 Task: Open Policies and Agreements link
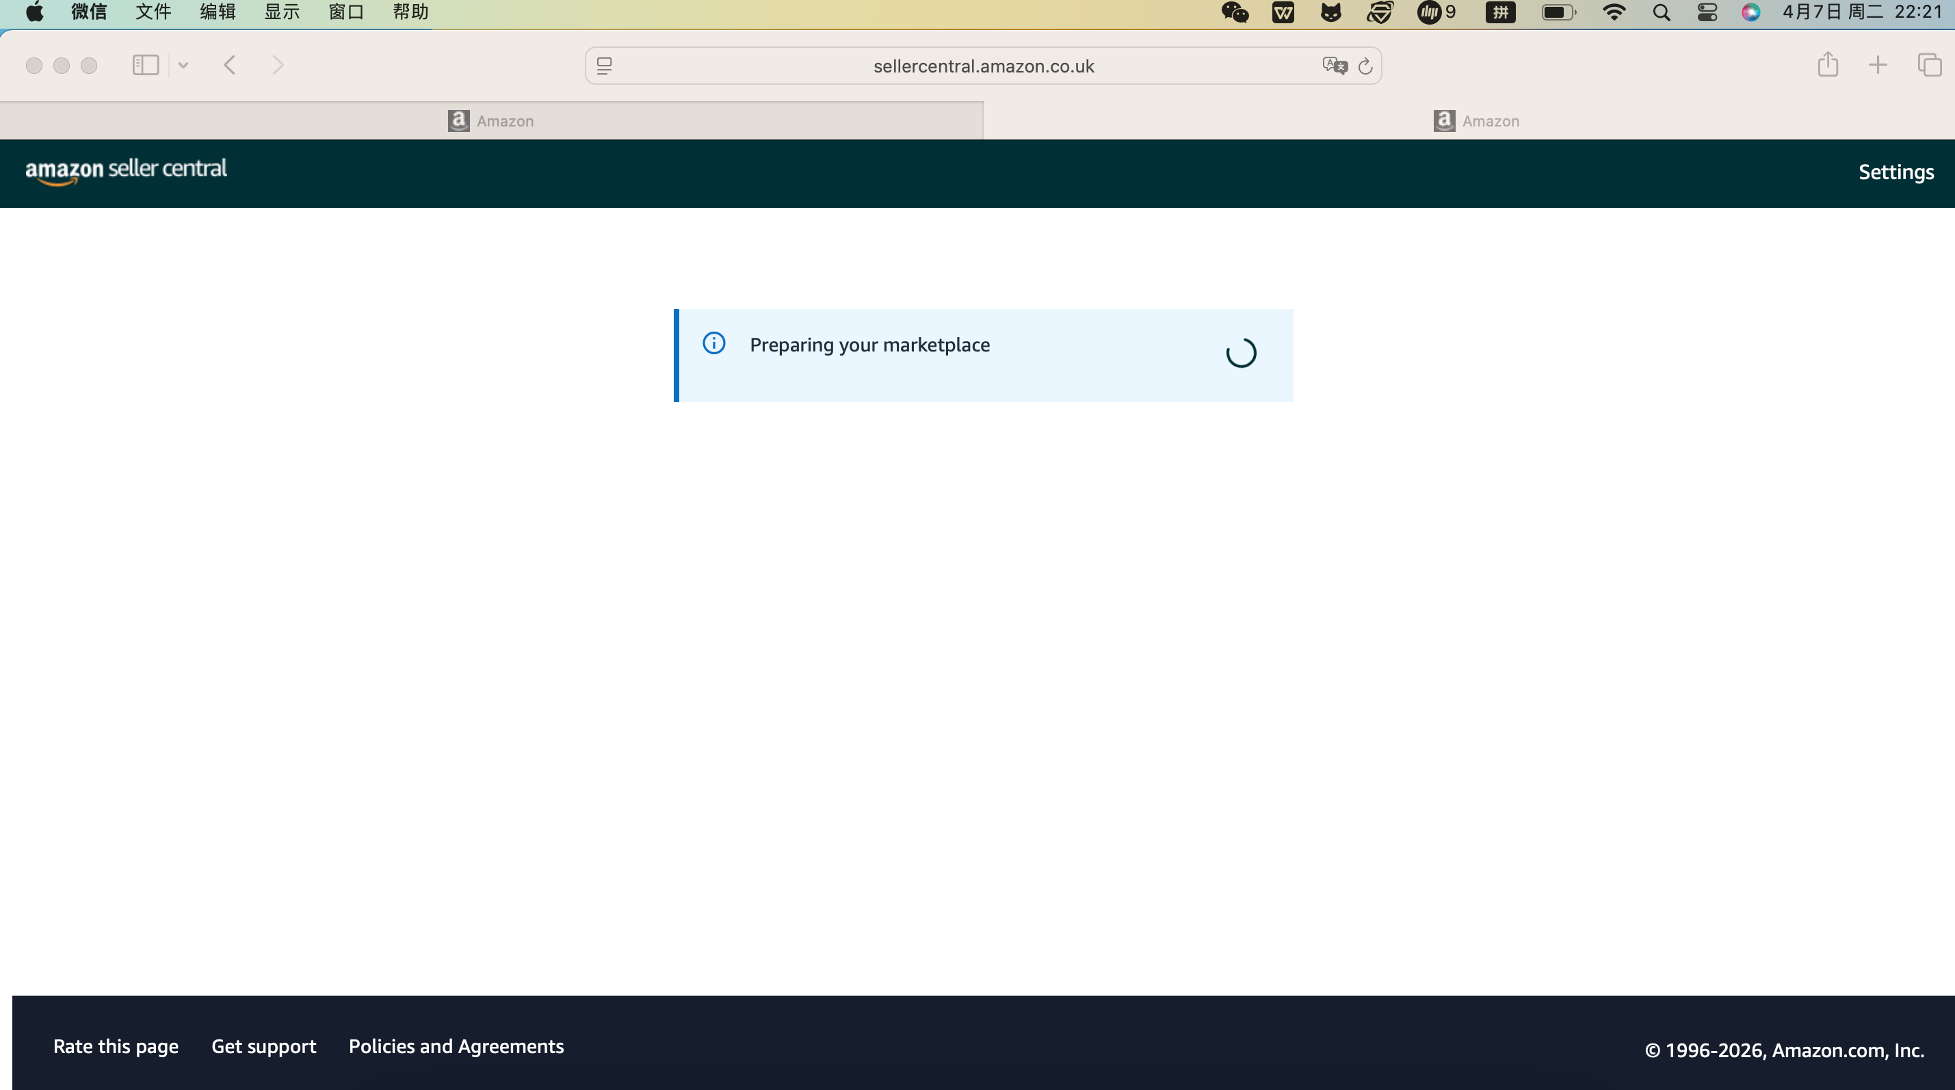pyautogui.click(x=456, y=1046)
